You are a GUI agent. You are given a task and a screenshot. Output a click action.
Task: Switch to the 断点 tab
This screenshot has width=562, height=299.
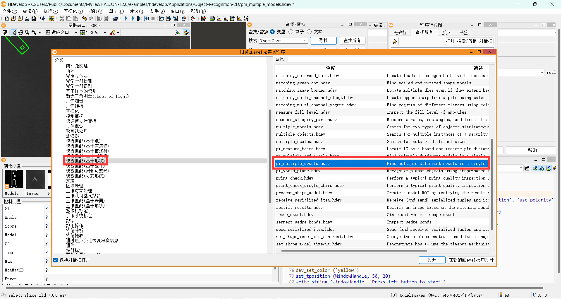[446, 33]
